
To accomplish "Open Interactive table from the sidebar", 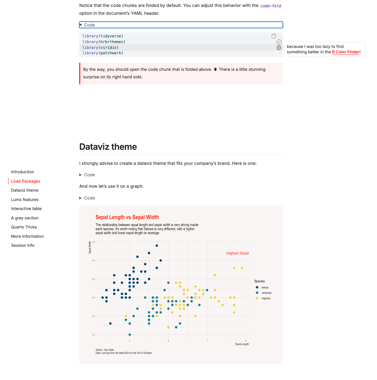I will pos(26,209).
